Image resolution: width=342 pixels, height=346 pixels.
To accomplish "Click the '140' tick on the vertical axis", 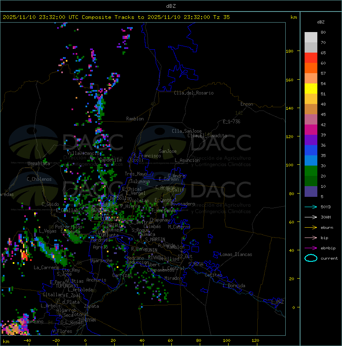I will coord(289,108).
